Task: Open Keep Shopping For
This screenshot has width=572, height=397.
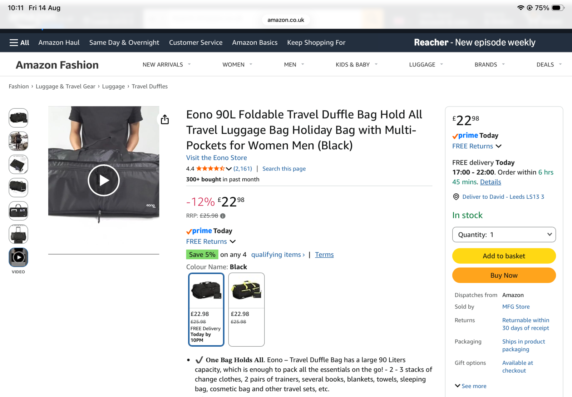Action: 316,43
